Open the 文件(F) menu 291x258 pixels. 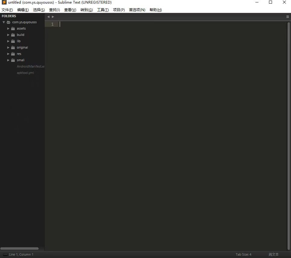(7, 10)
